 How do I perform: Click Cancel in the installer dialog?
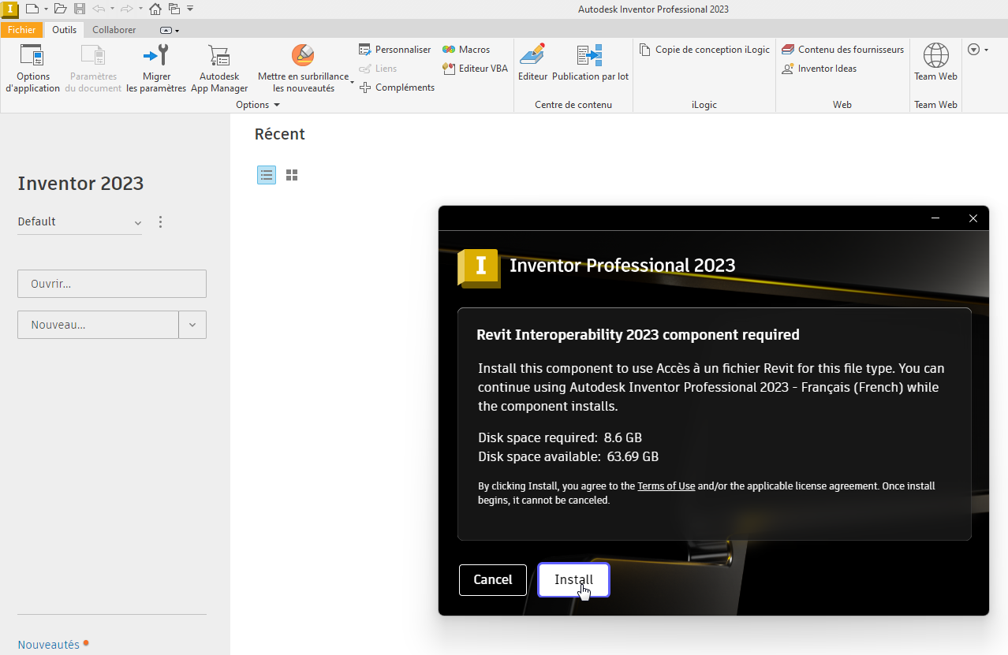pyautogui.click(x=493, y=580)
